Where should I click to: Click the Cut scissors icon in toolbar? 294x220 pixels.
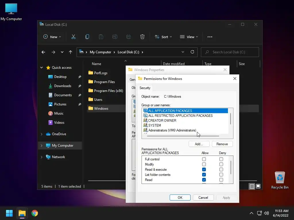(73, 37)
